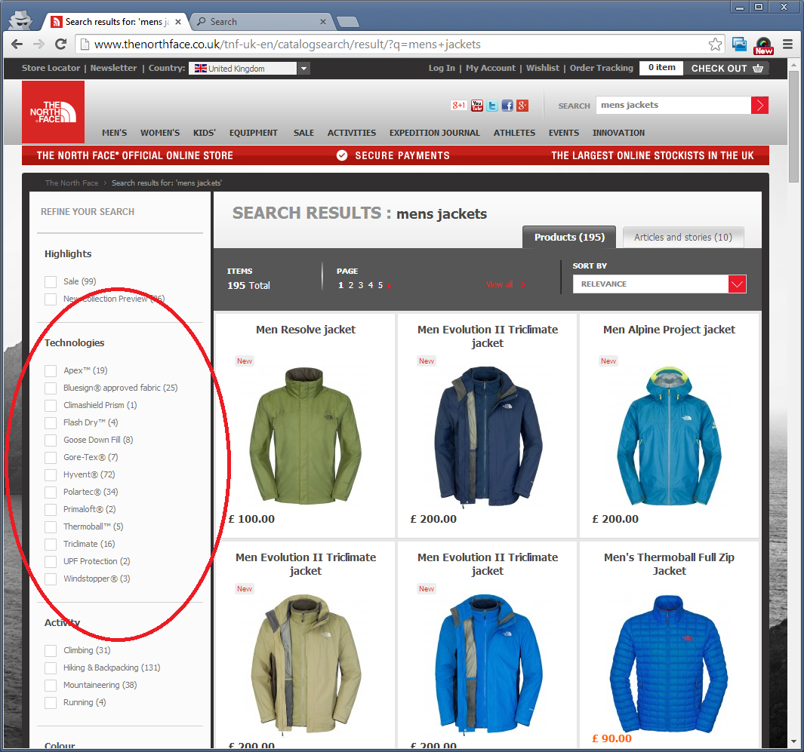Tick the Sale (99) checkbox
Viewport: 804px width, 752px height.
click(51, 281)
